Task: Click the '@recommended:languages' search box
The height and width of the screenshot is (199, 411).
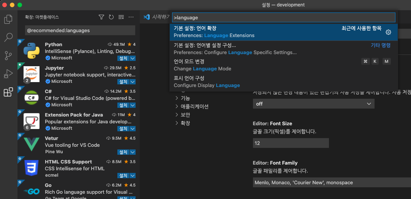Action: (80, 30)
